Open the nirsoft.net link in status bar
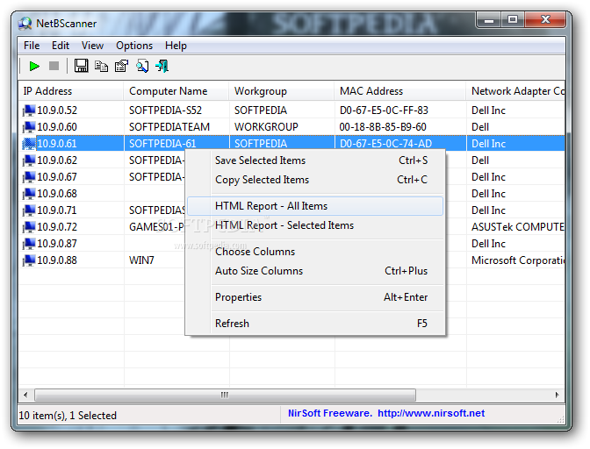 pyautogui.click(x=431, y=414)
